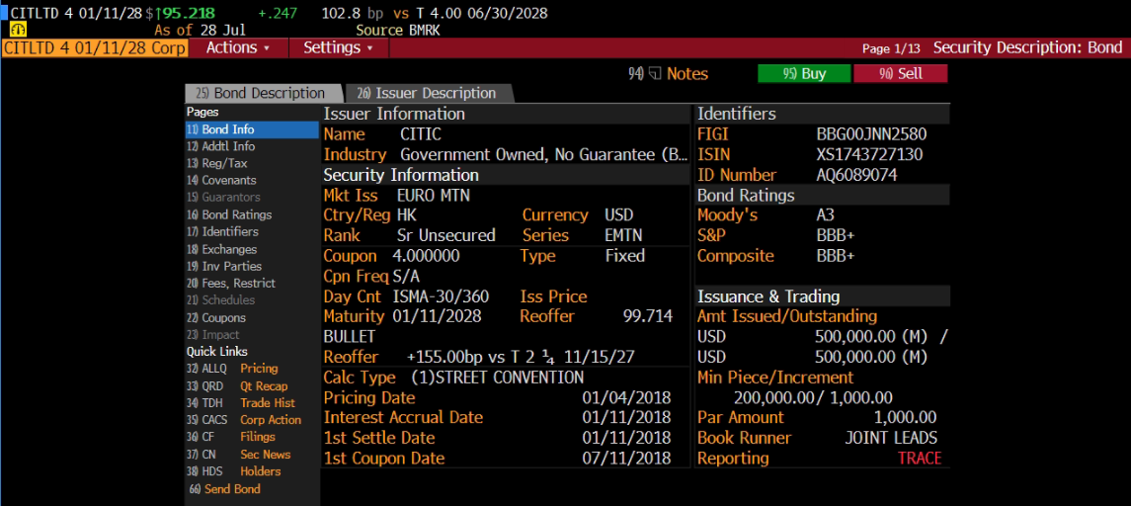Click Send Bond link
The height and width of the screenshot is (506, 1131).
point(224,488)
